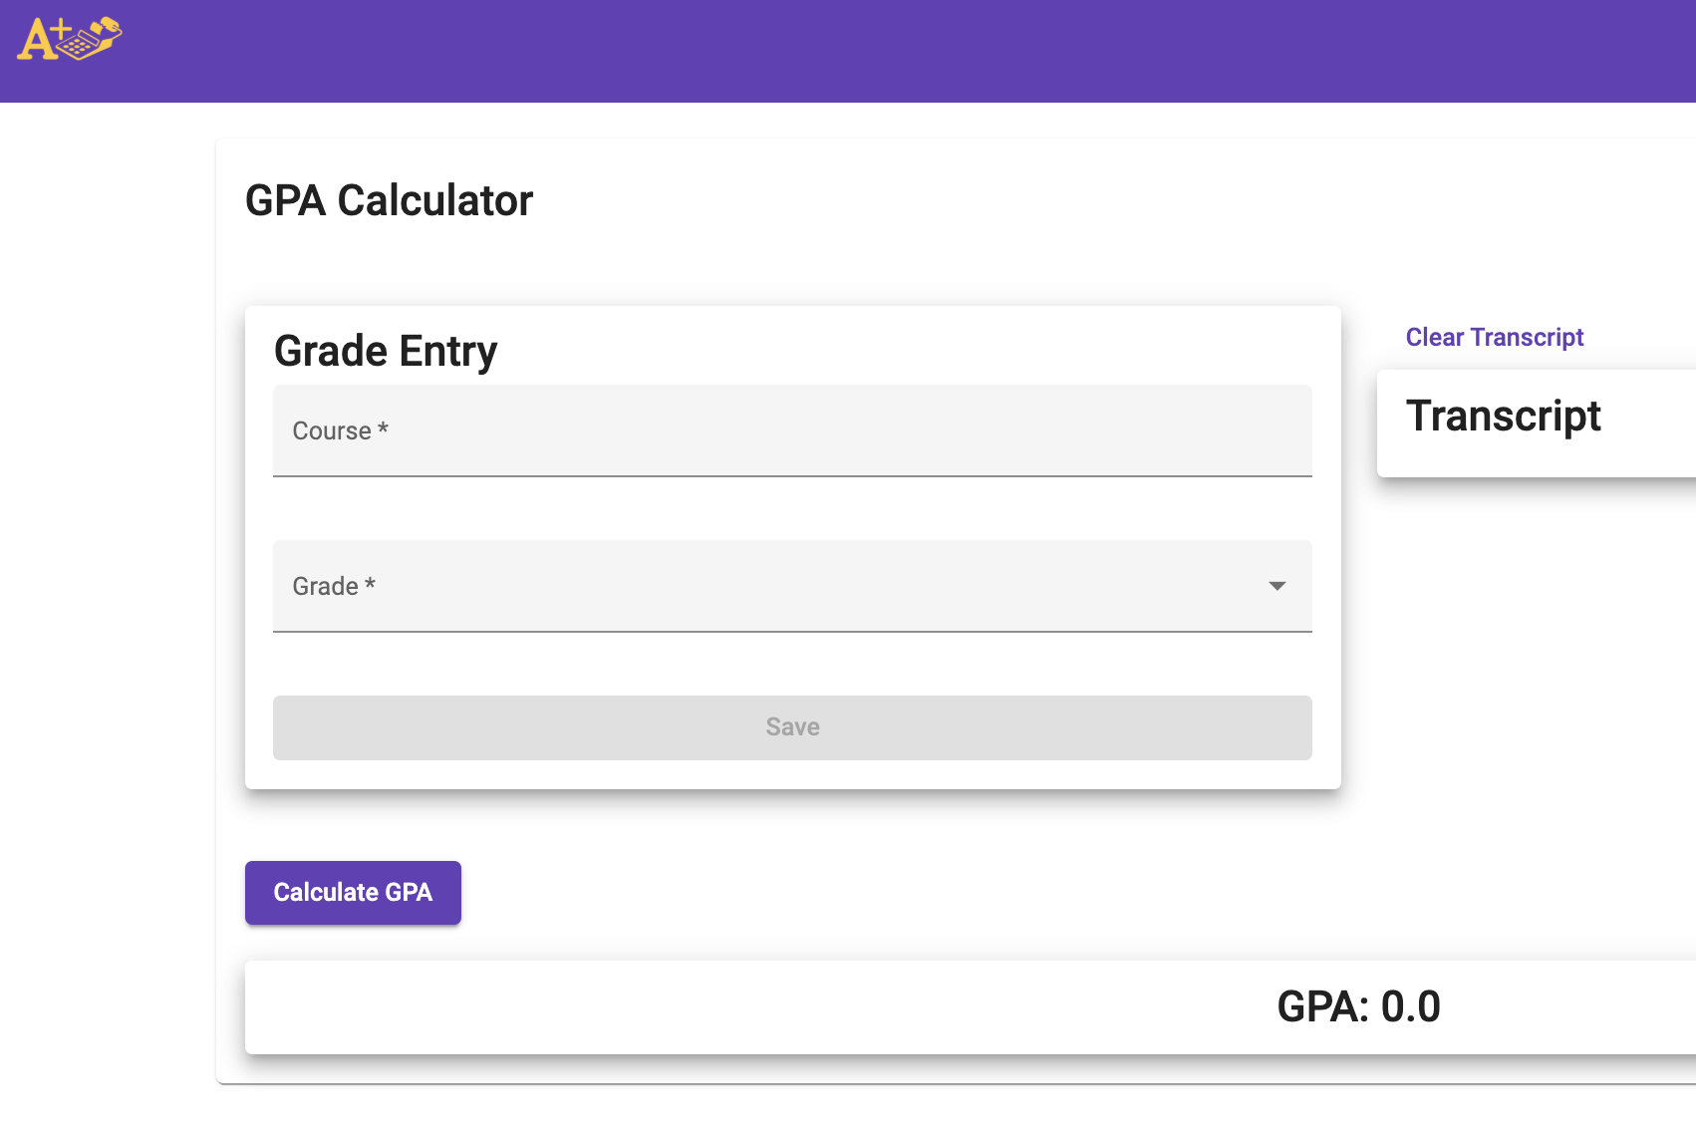Click the Grade Entry card title
This screenshot has width=1696, height=1132.
coord(386,351)
